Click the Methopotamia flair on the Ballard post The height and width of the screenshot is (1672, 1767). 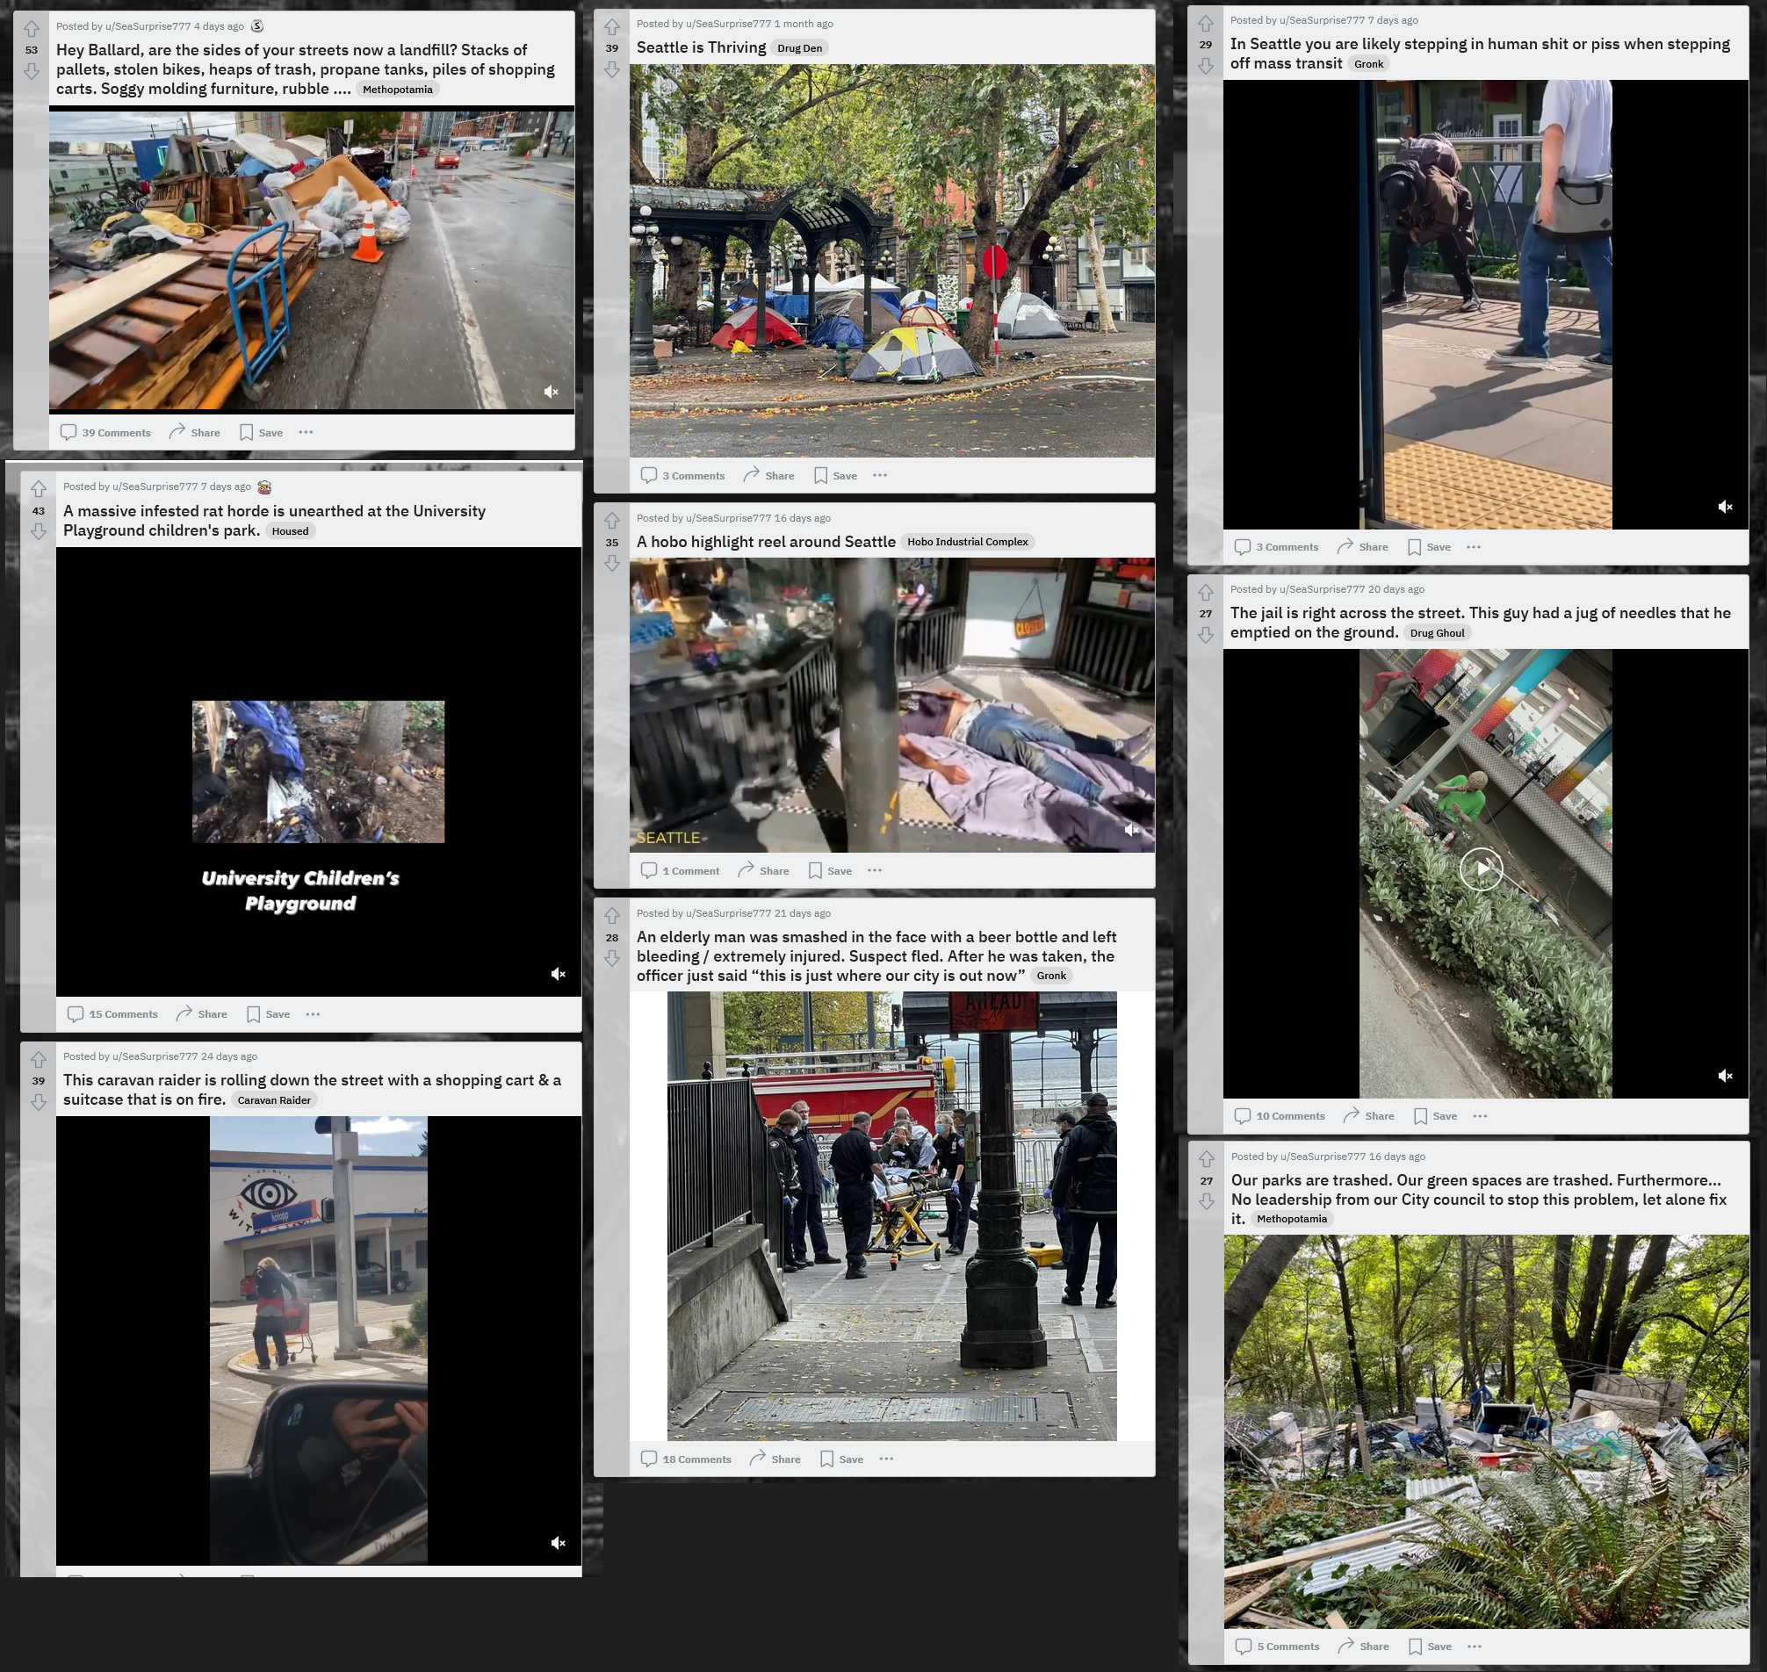click(x=398, y=89)
